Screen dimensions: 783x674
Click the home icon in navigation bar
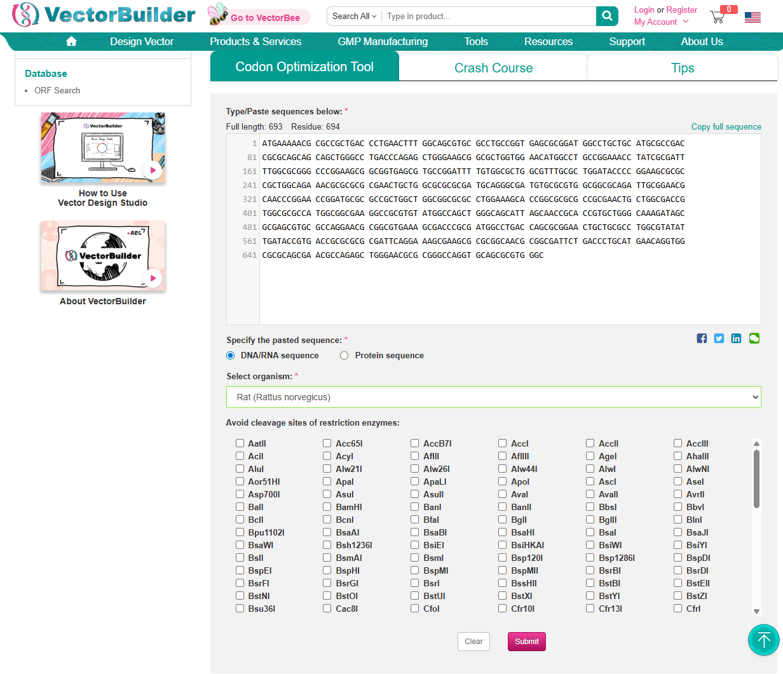[x=71, y=41]
